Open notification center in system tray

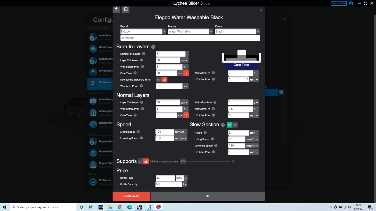pyautogui.click(x=370, y=207)
